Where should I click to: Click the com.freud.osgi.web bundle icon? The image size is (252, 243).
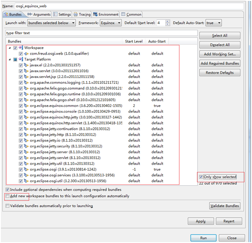click(x=26, y=54)
